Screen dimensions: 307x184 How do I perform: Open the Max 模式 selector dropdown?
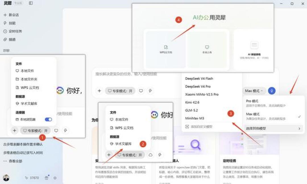(x=254, y=91)
